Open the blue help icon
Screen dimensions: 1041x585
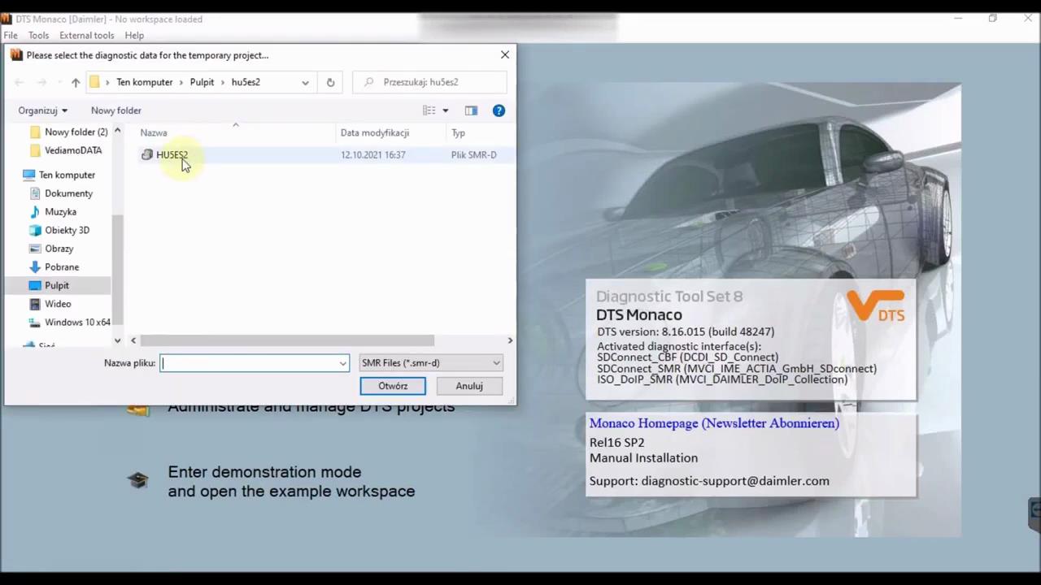click(499, 110)
